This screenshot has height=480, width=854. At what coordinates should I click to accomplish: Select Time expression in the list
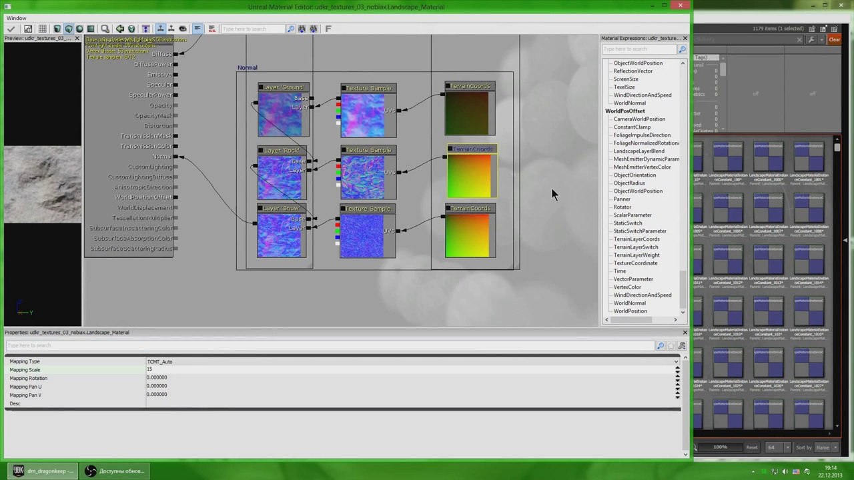620,271
